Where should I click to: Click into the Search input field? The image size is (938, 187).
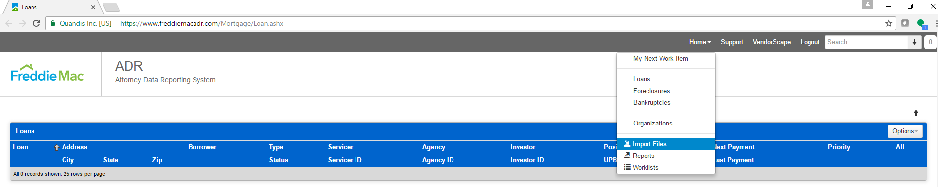click(866, 42)
